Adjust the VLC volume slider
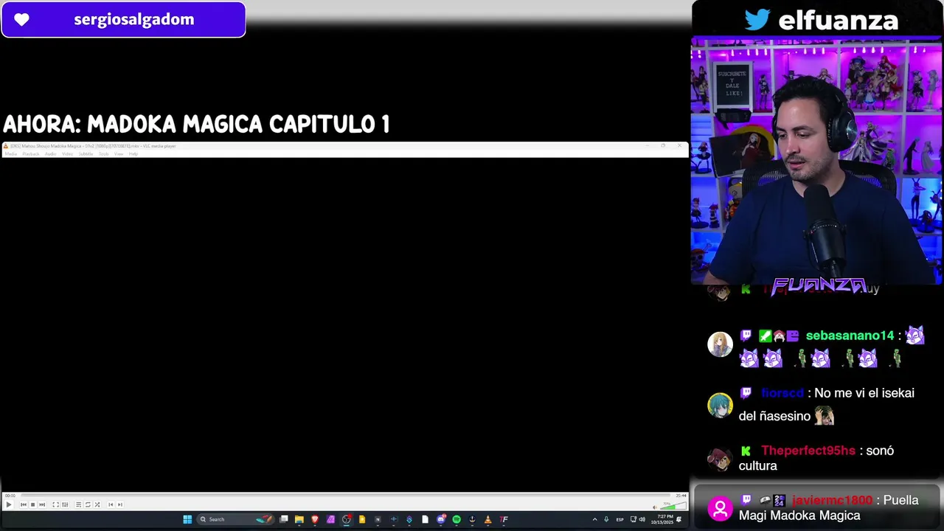 673,506
